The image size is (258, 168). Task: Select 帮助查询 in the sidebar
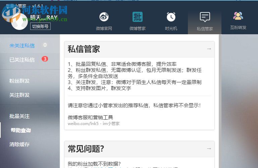pos(21,130)
